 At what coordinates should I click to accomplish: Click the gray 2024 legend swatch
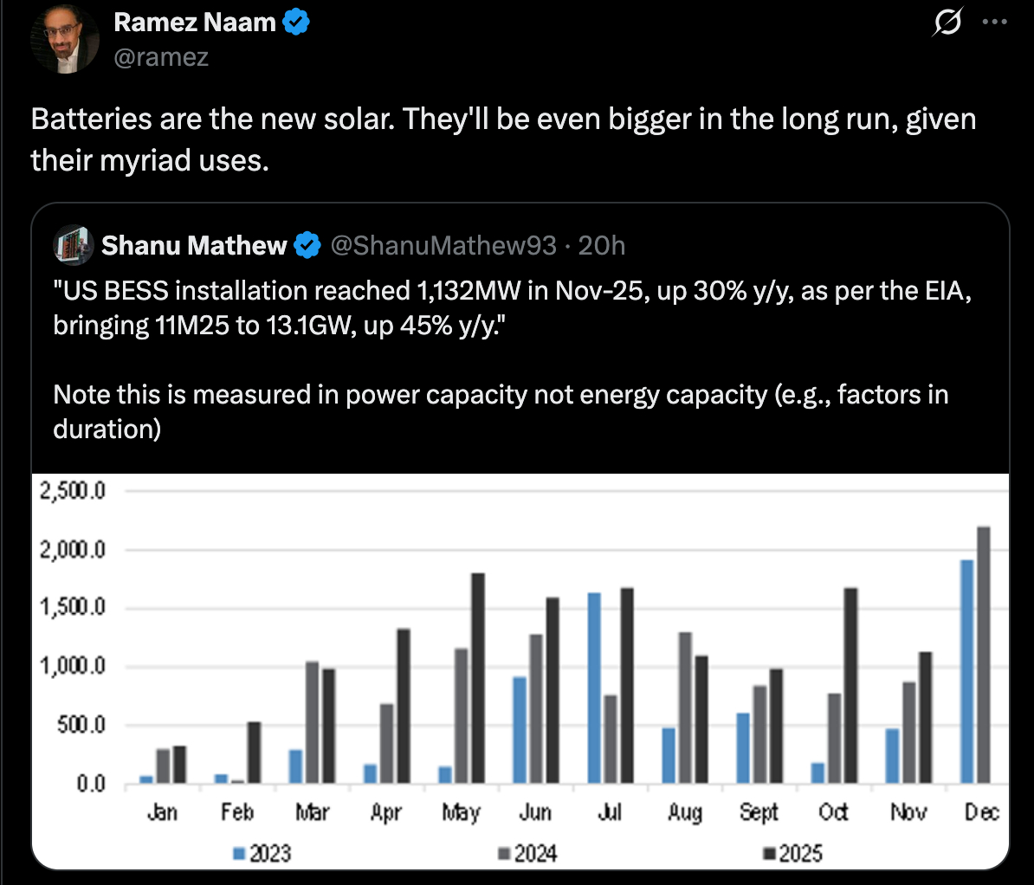tap(504, 855)
